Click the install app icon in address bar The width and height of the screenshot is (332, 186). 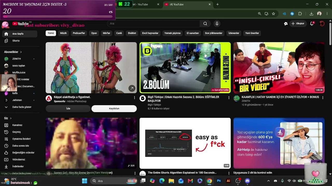[x=266, y=14]
